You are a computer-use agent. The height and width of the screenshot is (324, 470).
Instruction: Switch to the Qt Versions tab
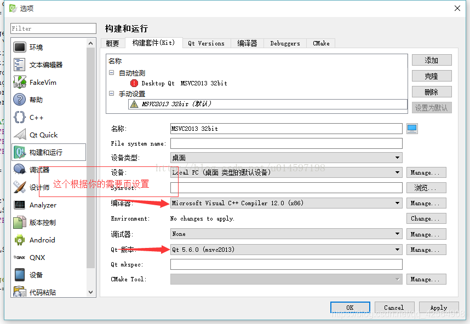[206, 43]
